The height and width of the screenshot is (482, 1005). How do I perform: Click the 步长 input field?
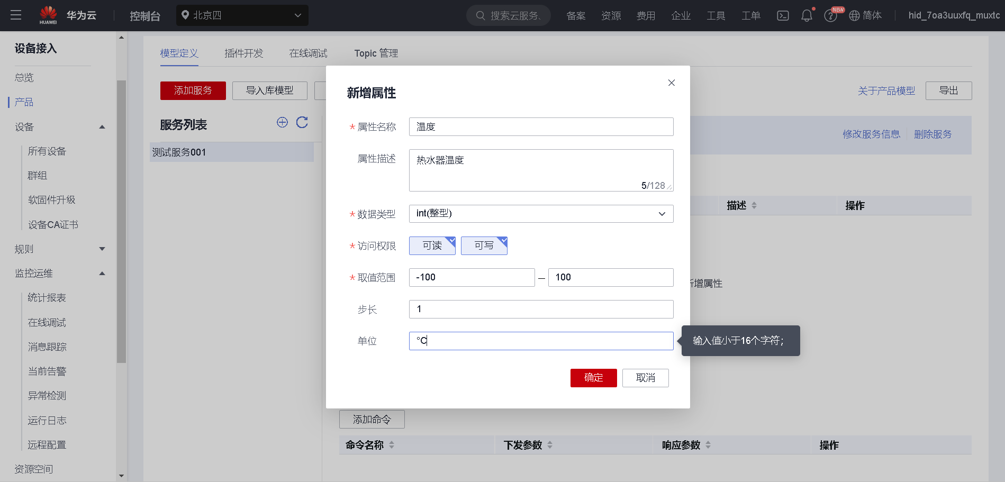point(541,309)
